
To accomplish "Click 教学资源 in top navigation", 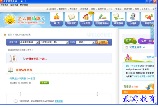I will coord(84,9).
